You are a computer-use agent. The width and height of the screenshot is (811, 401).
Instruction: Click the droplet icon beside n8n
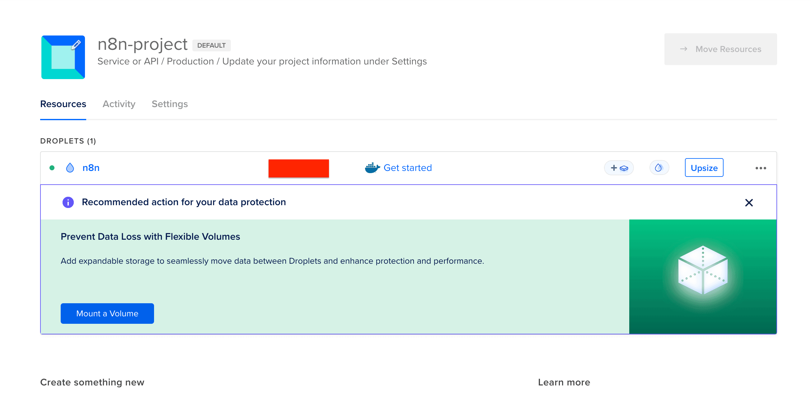pos(70,168)
